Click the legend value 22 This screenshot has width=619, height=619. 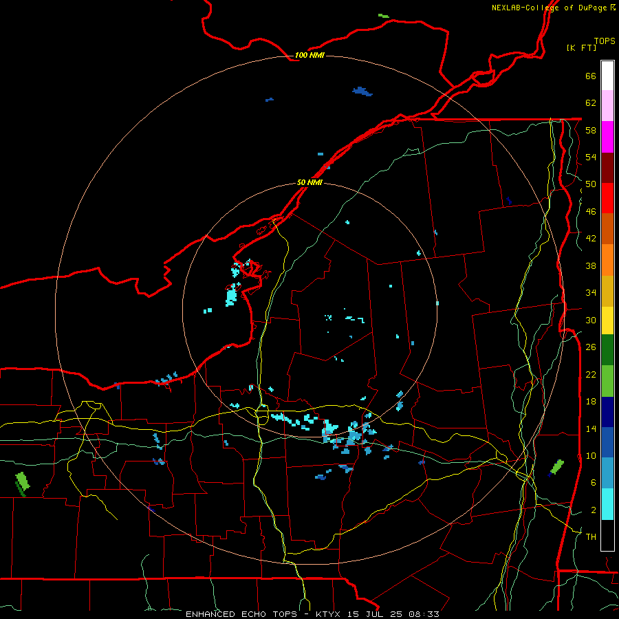pos(591,374)
